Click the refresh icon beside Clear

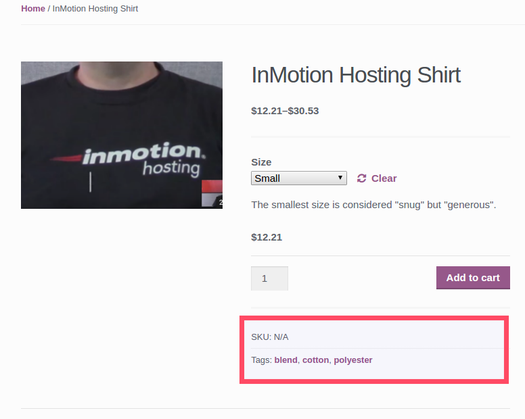point(361,178)
